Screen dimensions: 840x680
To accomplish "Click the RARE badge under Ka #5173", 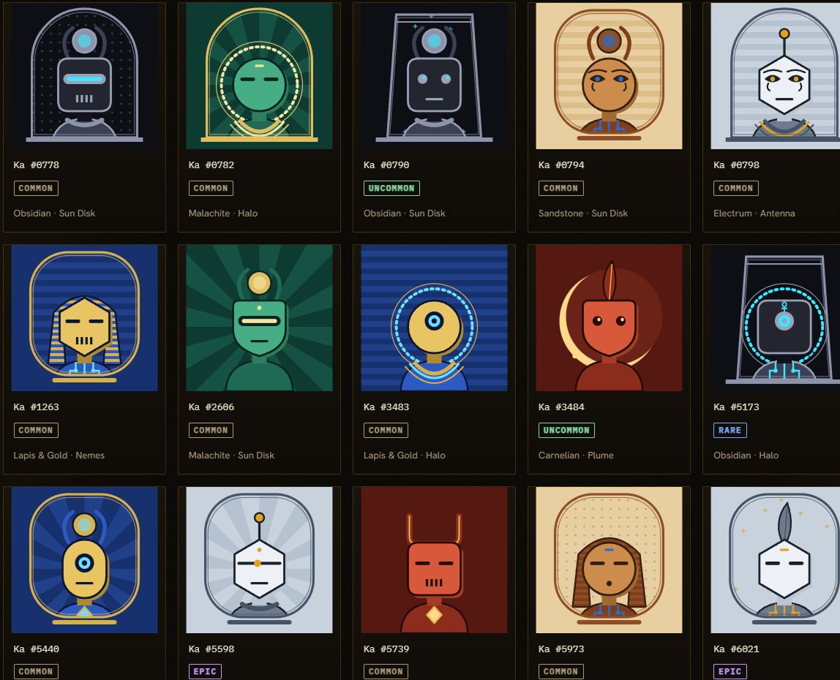I will 730,431.
